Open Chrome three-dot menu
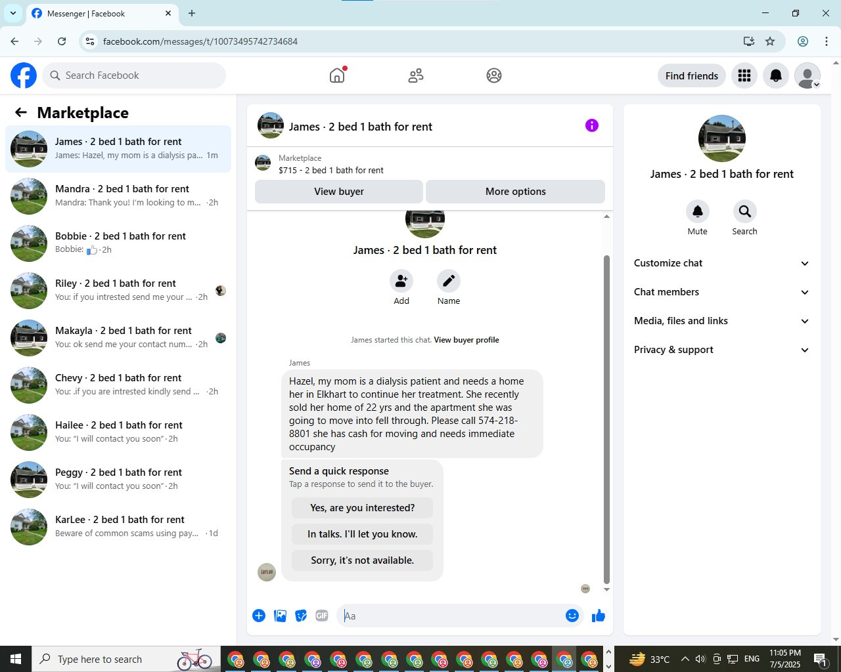The image size is (841, 672). pyautogui.click(x=827, y=41)
